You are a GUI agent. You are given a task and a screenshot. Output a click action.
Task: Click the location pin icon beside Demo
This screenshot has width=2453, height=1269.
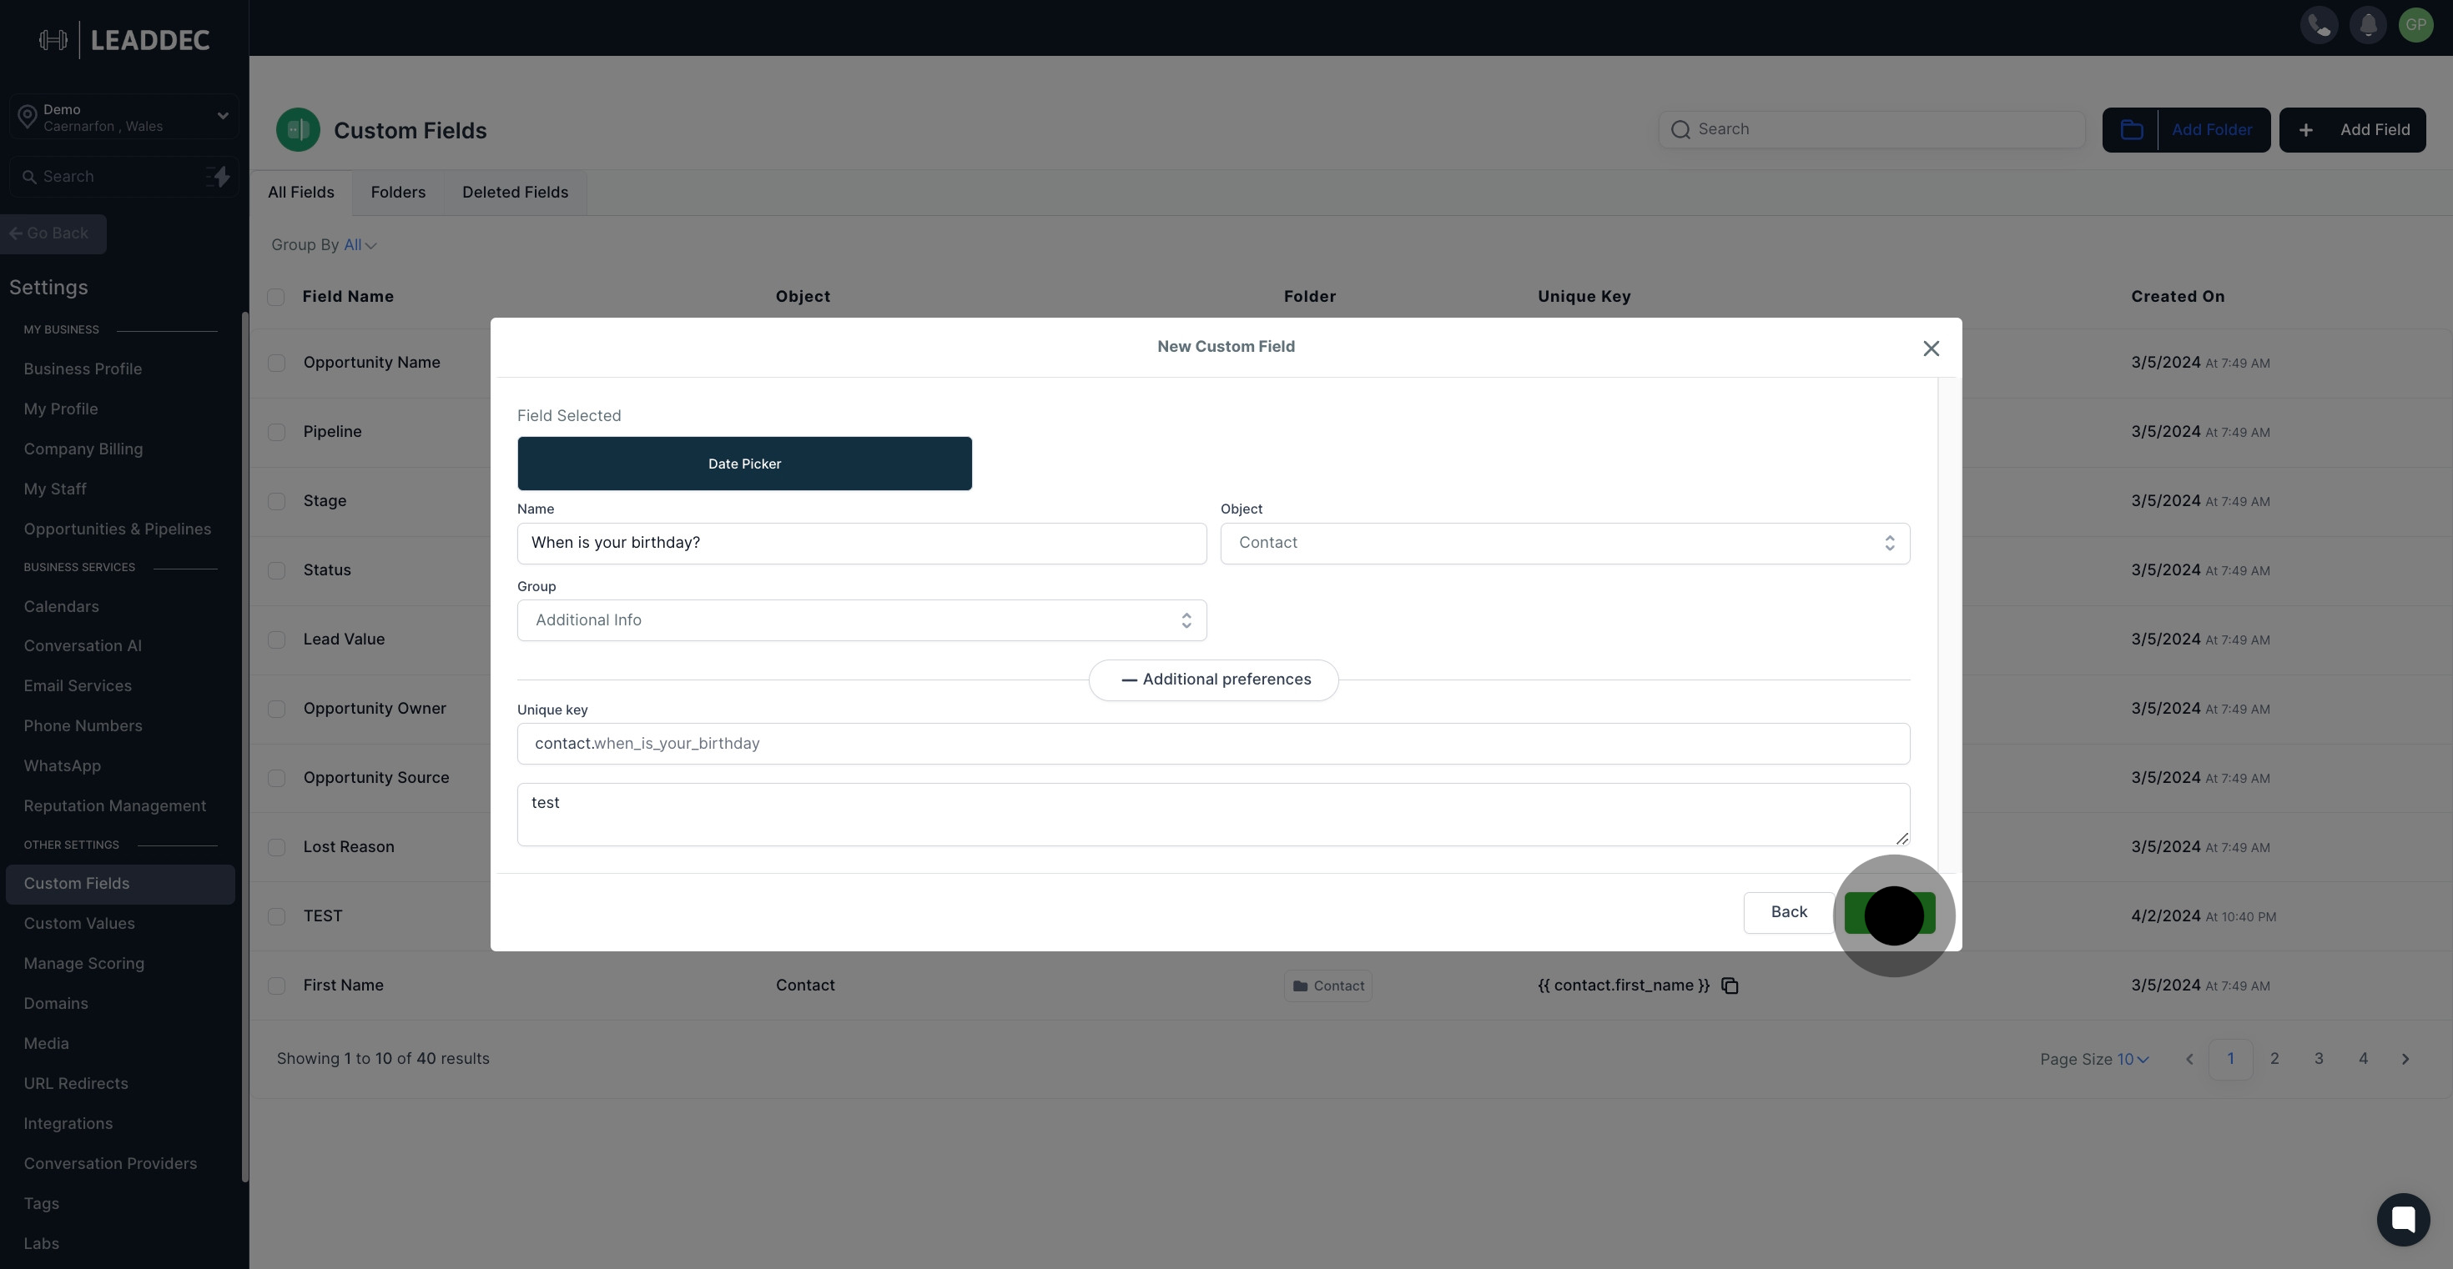click(28, 117)
